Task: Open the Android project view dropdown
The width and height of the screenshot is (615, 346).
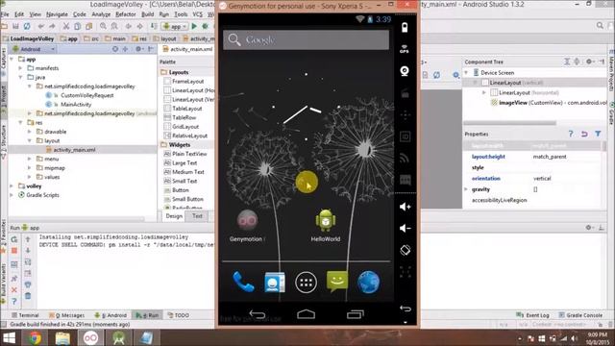Action: (x=34, y=49)
